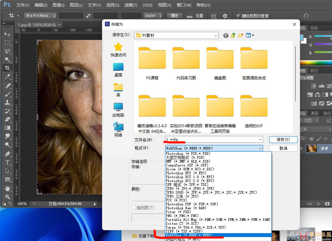Image resolution: width=332 pixels, height=241 pixels.
Task: Click the lock position icon
Action: click(326, 139)
